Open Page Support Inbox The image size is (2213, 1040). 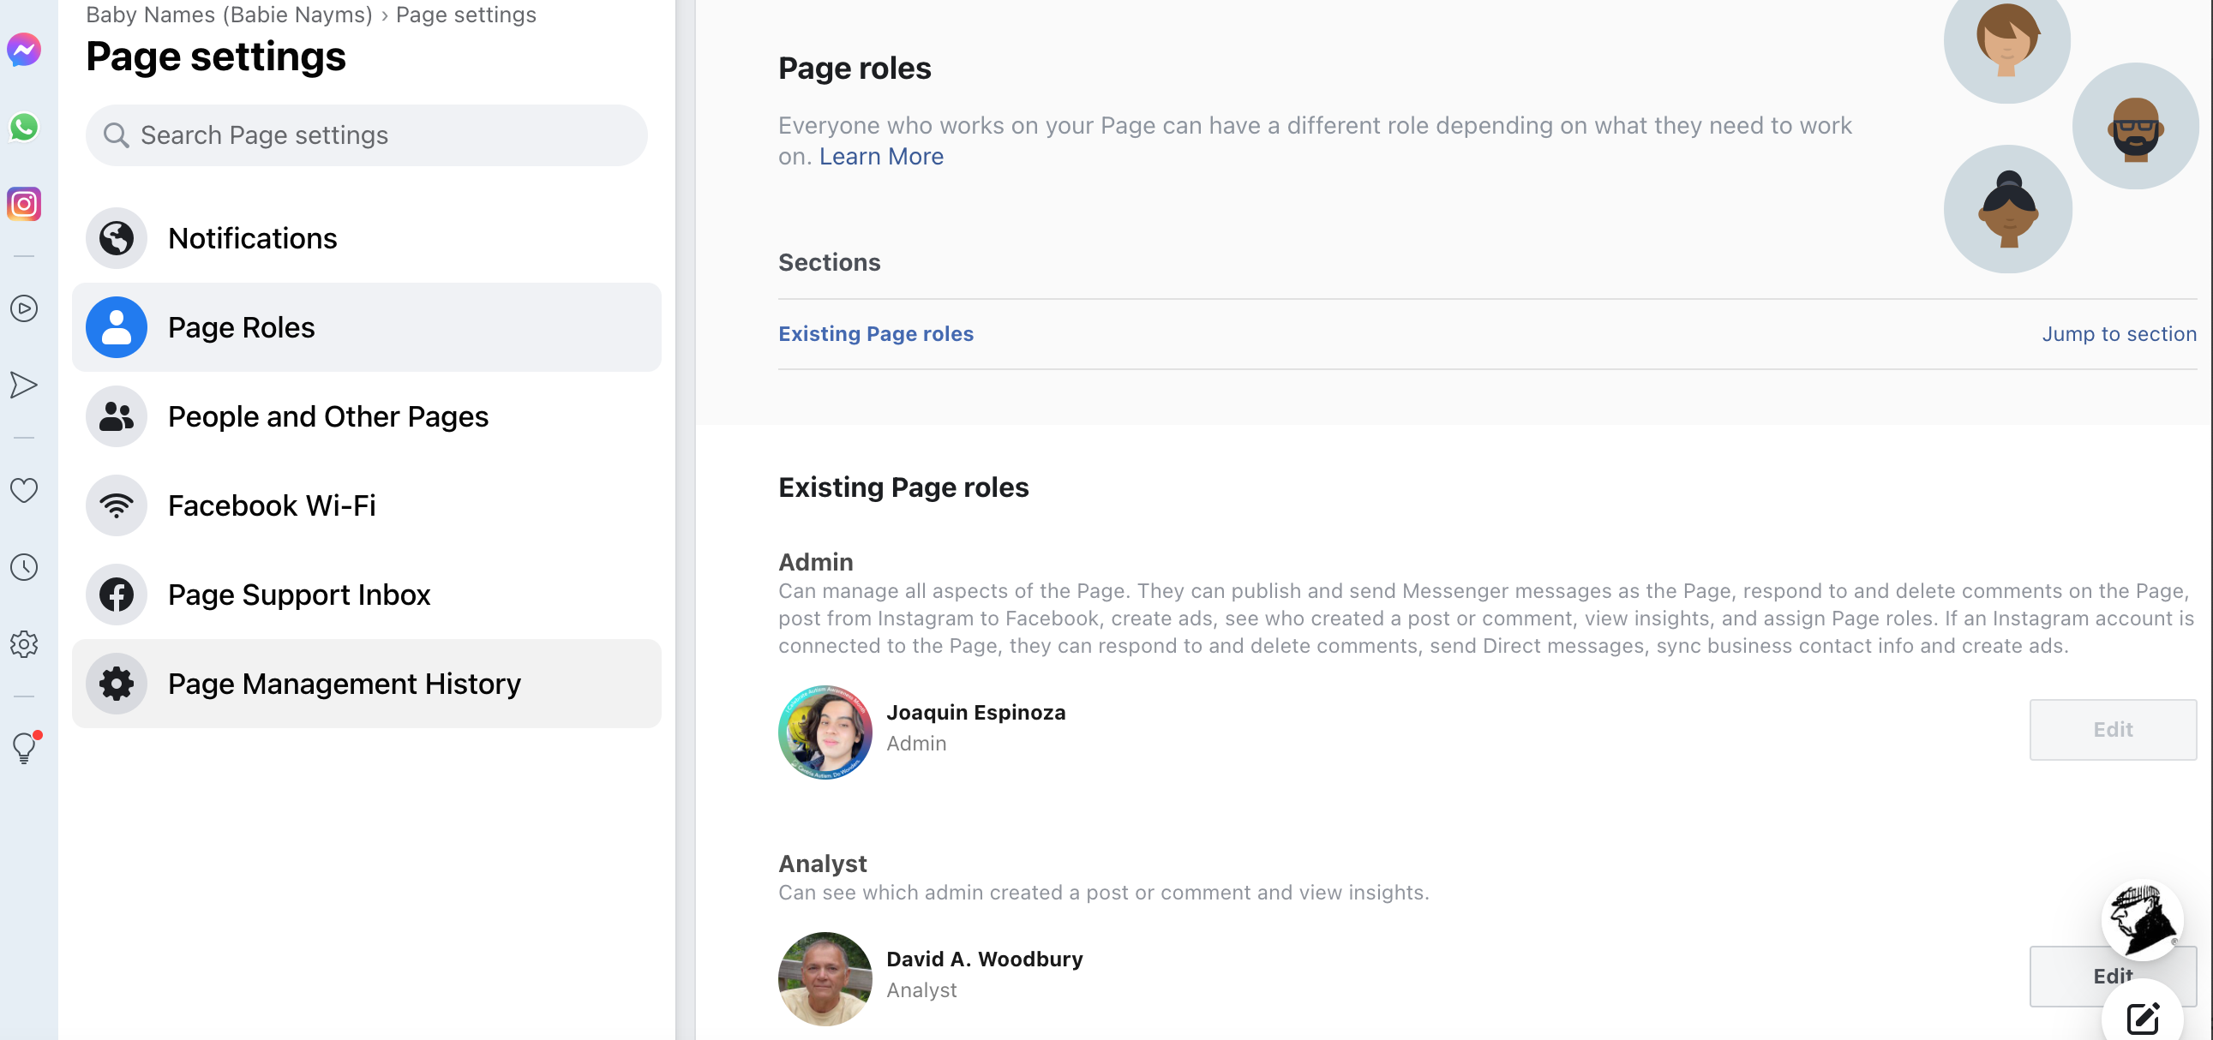point(299,595)
